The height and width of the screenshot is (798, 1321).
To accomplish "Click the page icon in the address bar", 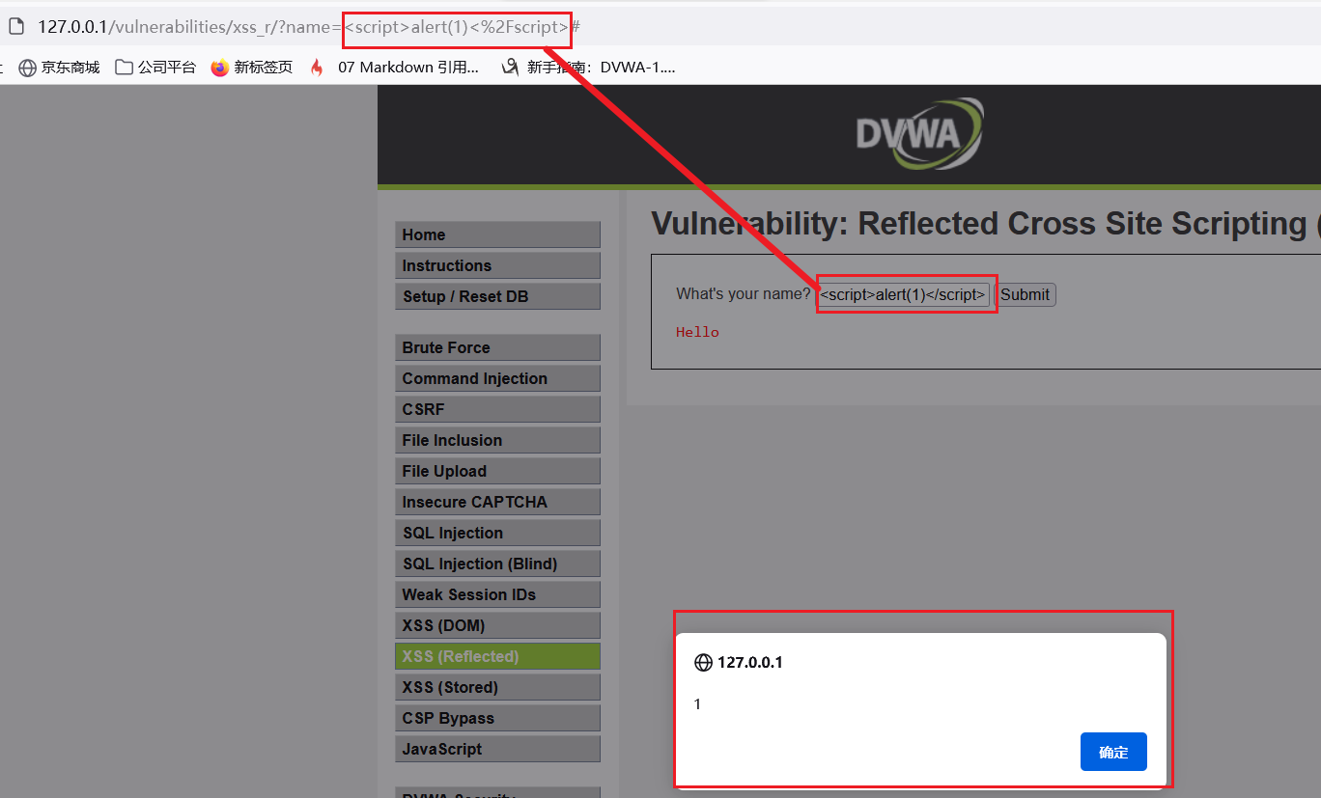I will 15,27.
